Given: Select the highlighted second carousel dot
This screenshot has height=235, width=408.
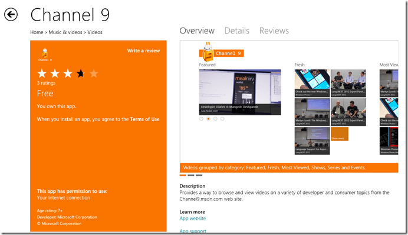Looking at the screenshot, I should 208,119.
